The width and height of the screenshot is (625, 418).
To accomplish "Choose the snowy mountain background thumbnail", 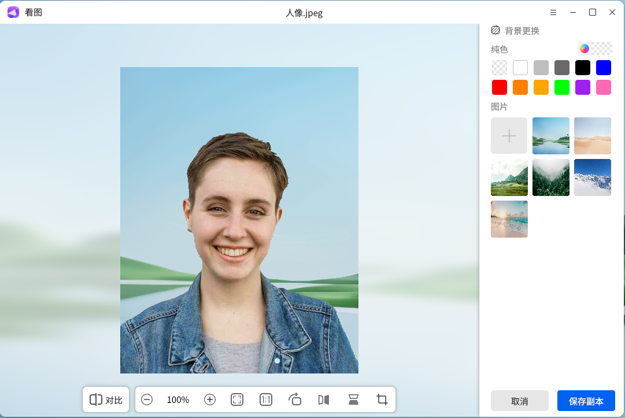I will [x=592, y=177].
